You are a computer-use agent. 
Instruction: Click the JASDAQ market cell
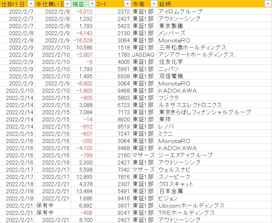click(144, 55)
